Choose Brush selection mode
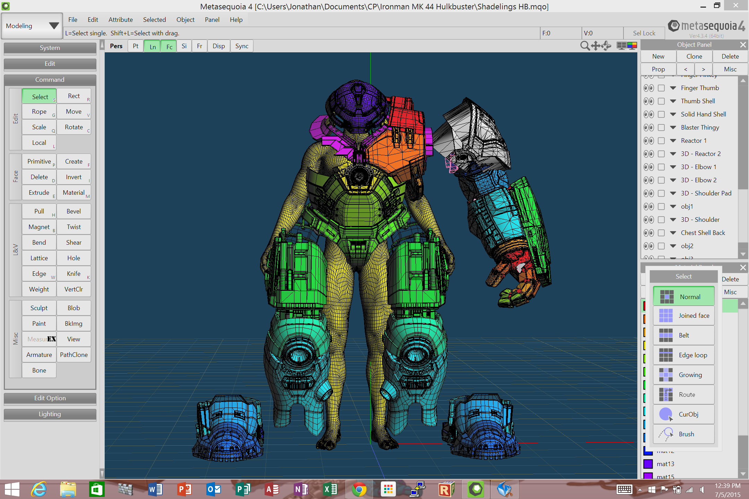Image resolution: width=749 pixels, height=499 pixels. (683, 434)
